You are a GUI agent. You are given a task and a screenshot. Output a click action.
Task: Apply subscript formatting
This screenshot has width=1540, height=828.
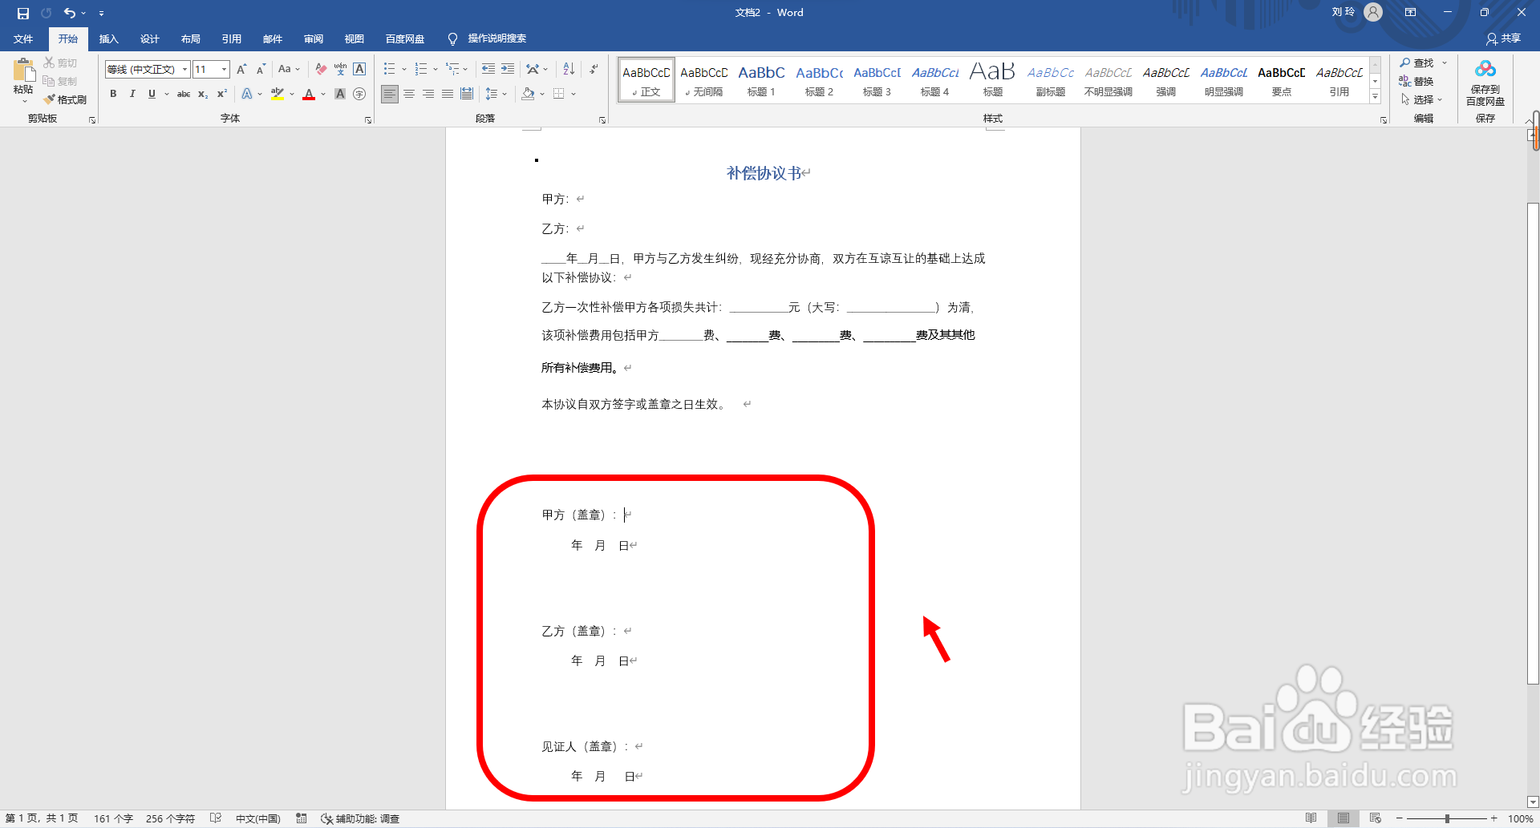(x=203, y=94)
